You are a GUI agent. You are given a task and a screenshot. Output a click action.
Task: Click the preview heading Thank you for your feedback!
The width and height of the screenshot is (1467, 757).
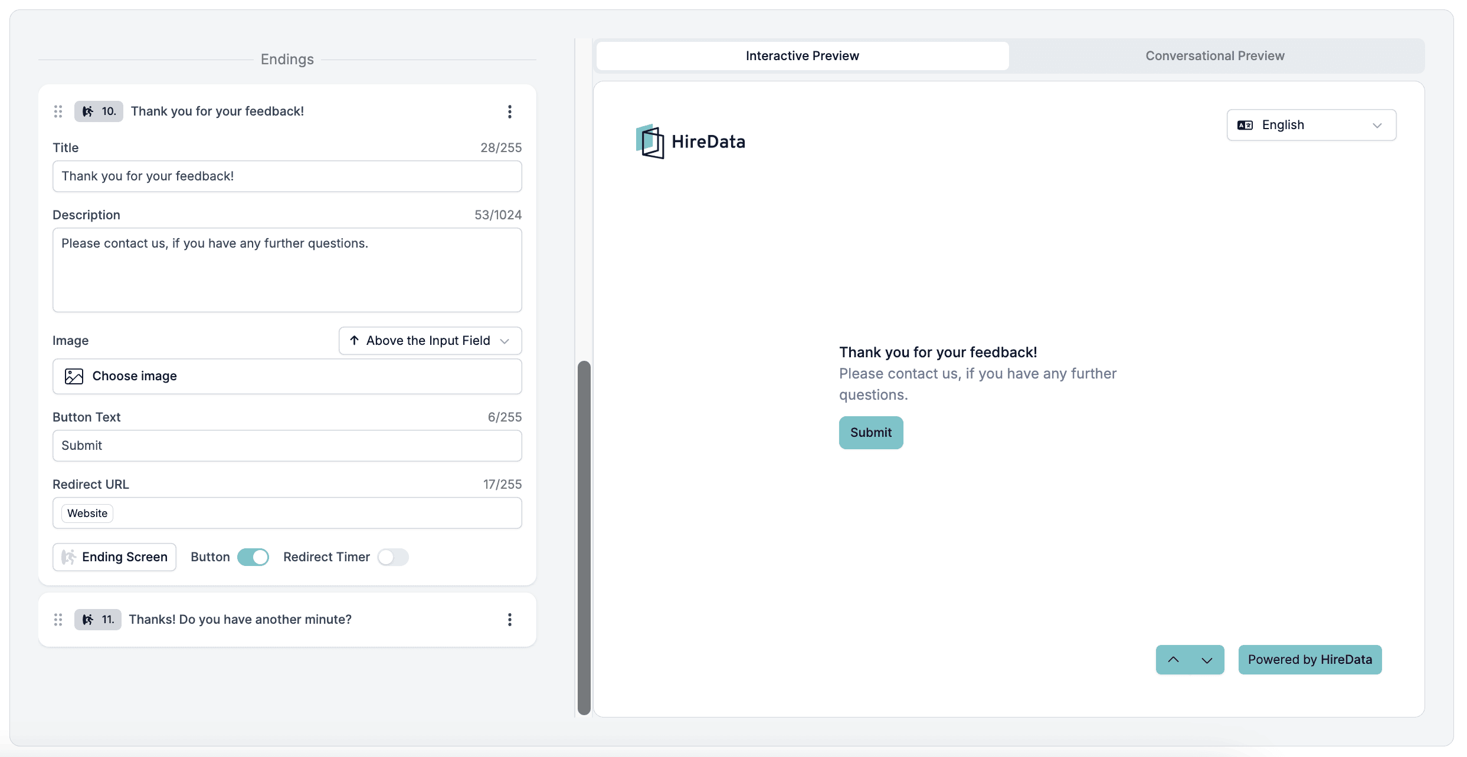938,353
